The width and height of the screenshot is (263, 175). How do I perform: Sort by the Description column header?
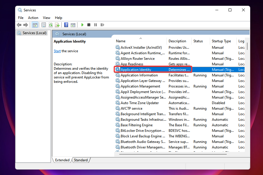click(177, 41)
